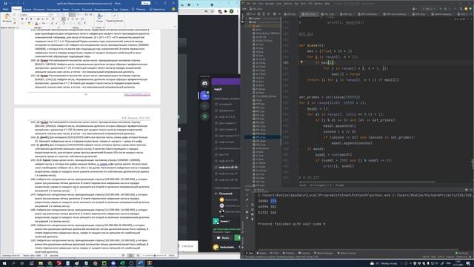Click output line '44998 302' in console

pos(267,207)
